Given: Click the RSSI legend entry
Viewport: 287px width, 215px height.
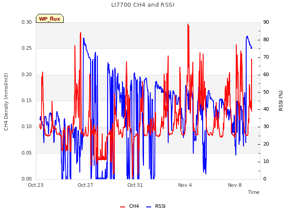Looking at the screenshot, I should click(156, 206).
